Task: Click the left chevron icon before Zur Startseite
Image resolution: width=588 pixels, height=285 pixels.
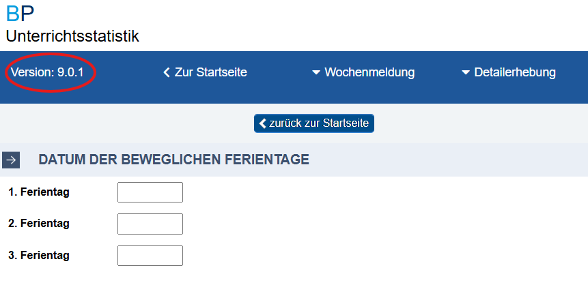Action: click(x=167, y=72)
